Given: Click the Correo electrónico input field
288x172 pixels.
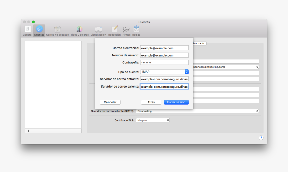Looking at the screenshot, I should coord(164,48).
